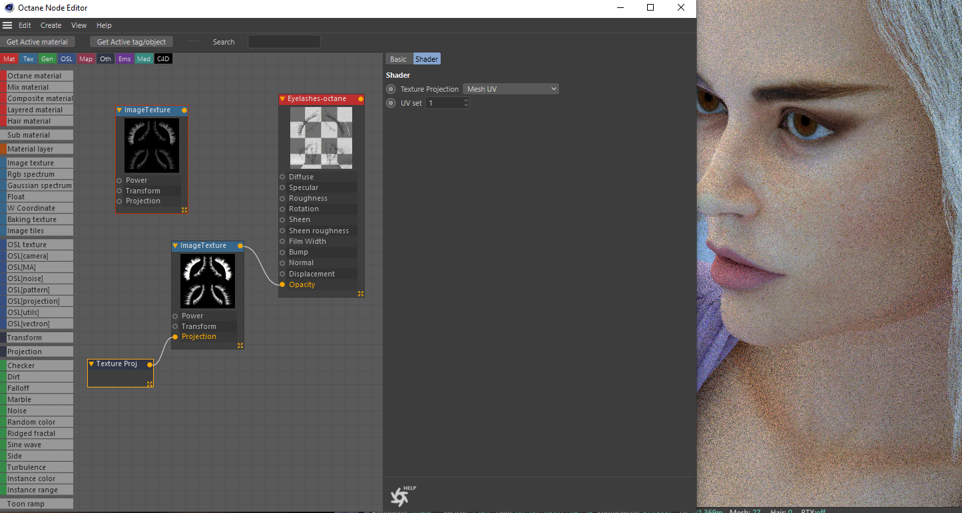Screen dimensions: 962x513
Task: Click the circle button beside Texture Projection
Action: (x=391, y=89)
